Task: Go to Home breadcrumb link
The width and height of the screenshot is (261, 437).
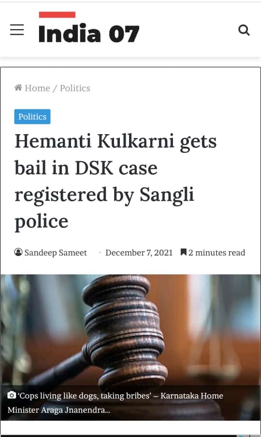Action: (x=37, y=88)
